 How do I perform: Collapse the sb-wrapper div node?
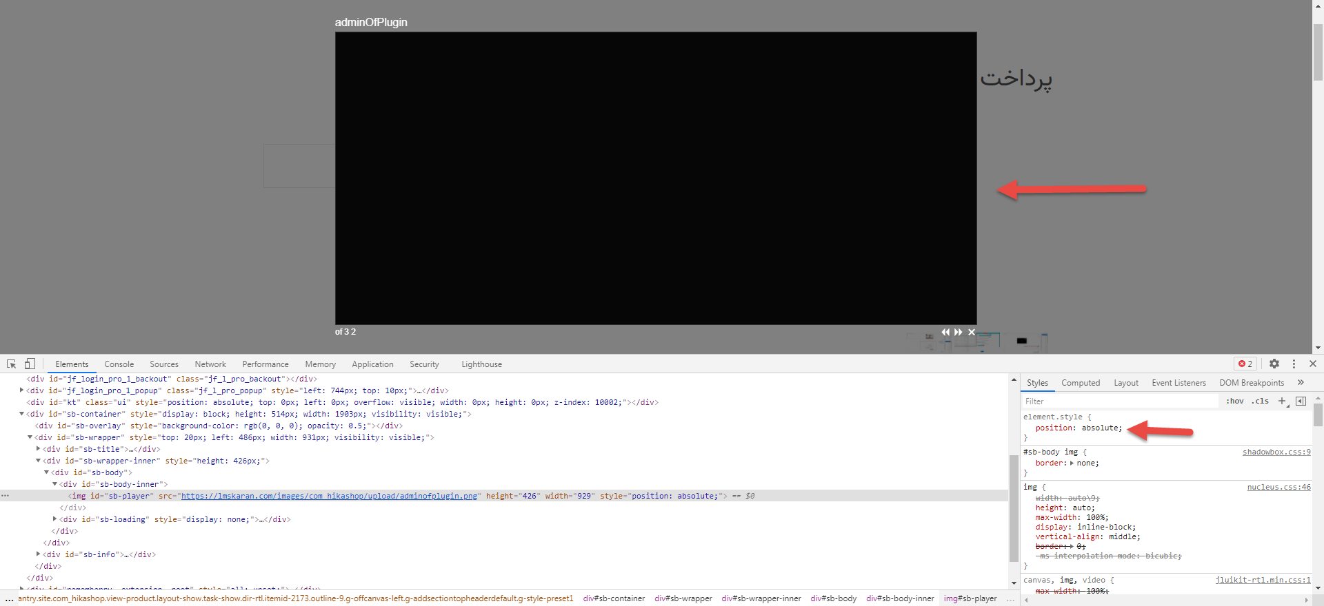coord(30,437)
